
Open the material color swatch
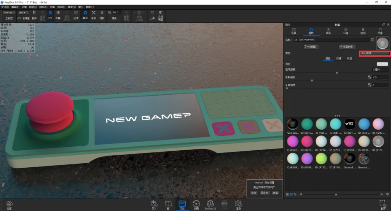[x=382, y=64]
